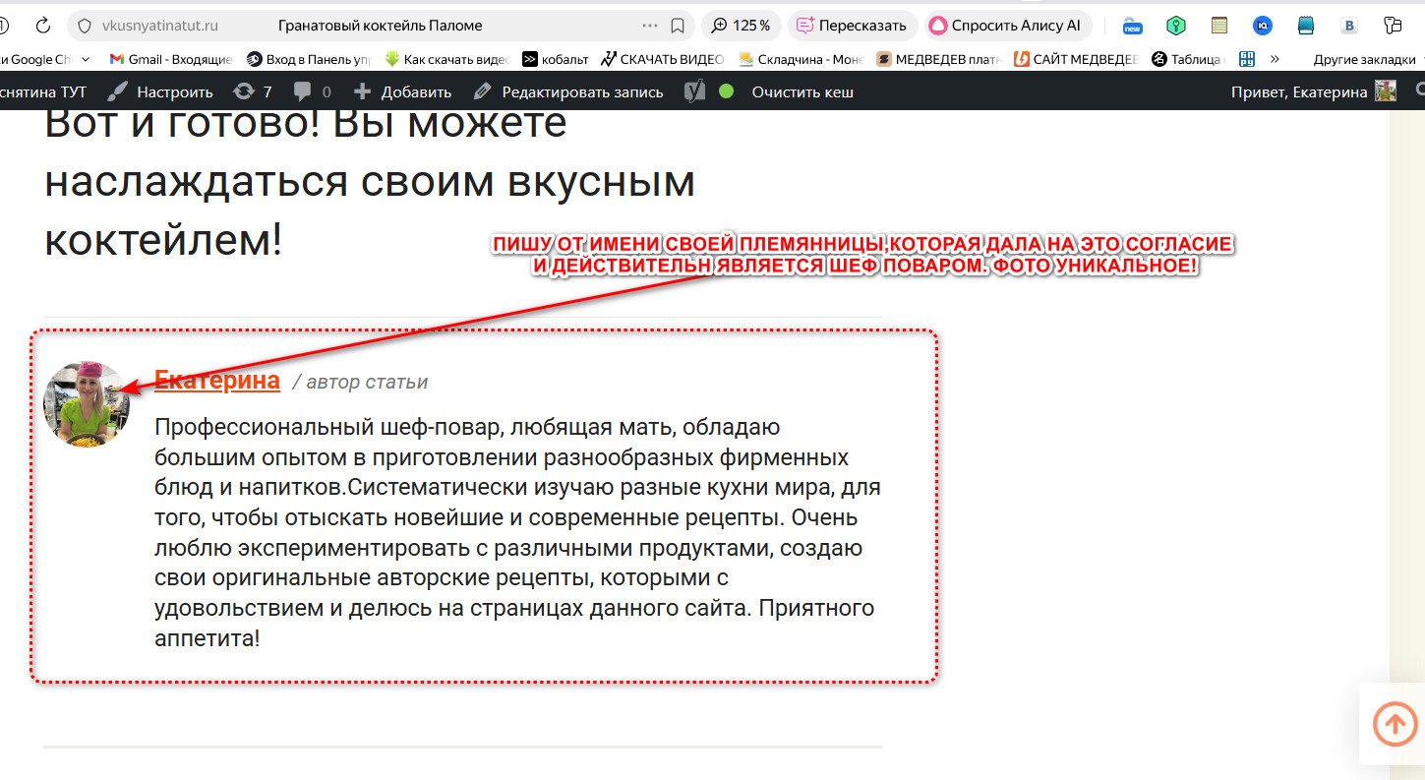Open the кобальт bookmark

556,59
